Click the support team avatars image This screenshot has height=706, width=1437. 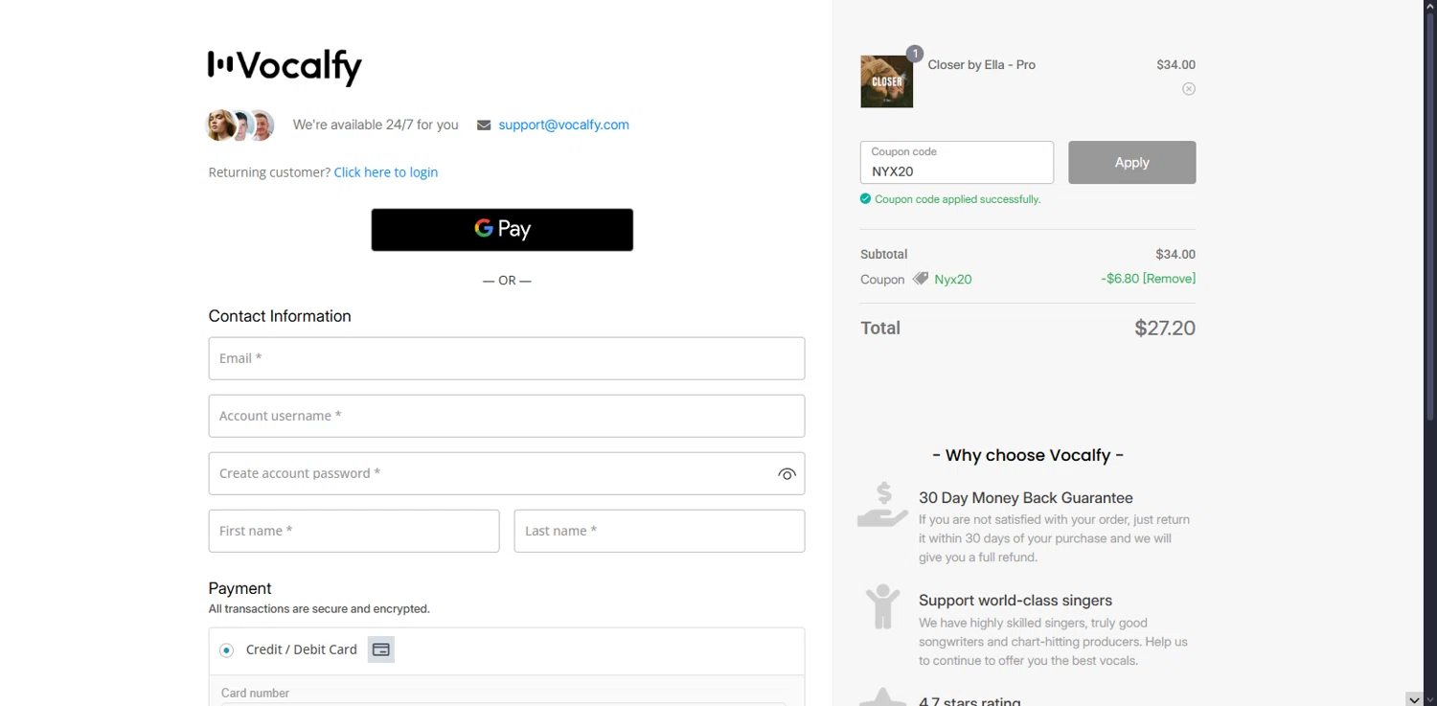[240, 125]
